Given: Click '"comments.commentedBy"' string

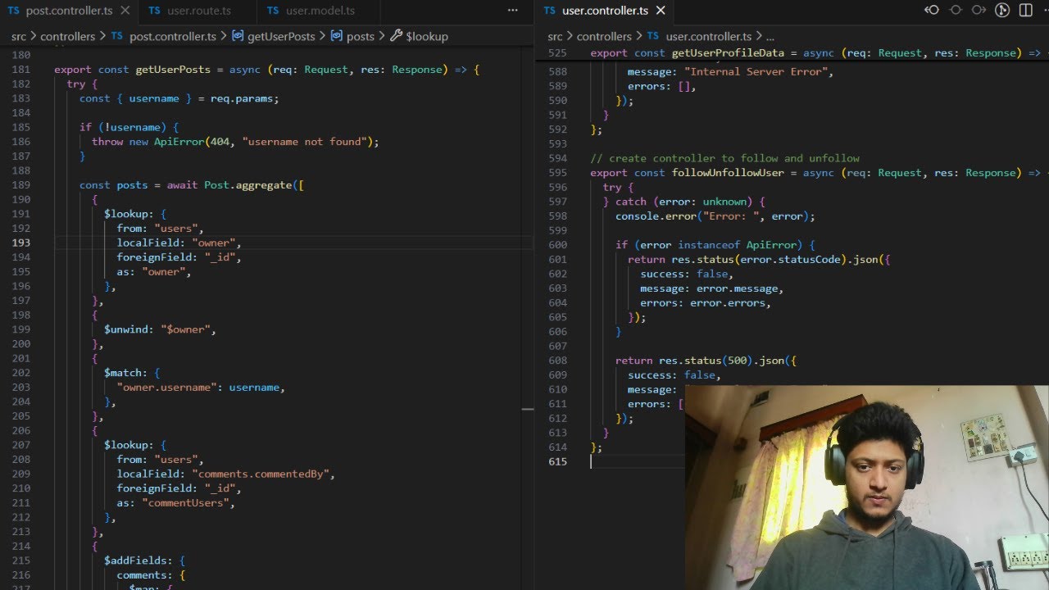Looking at the screenshot, I should [x=261, y=474].
